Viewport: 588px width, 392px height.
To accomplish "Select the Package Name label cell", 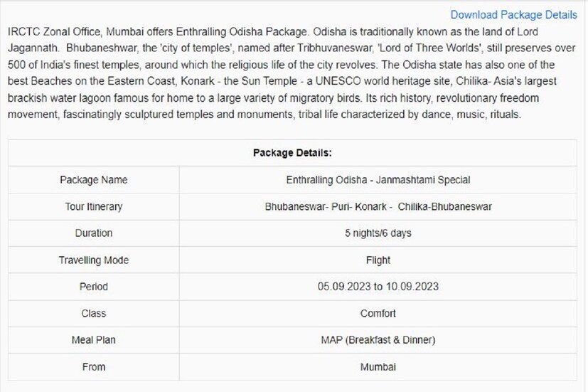I will [94, 180].
